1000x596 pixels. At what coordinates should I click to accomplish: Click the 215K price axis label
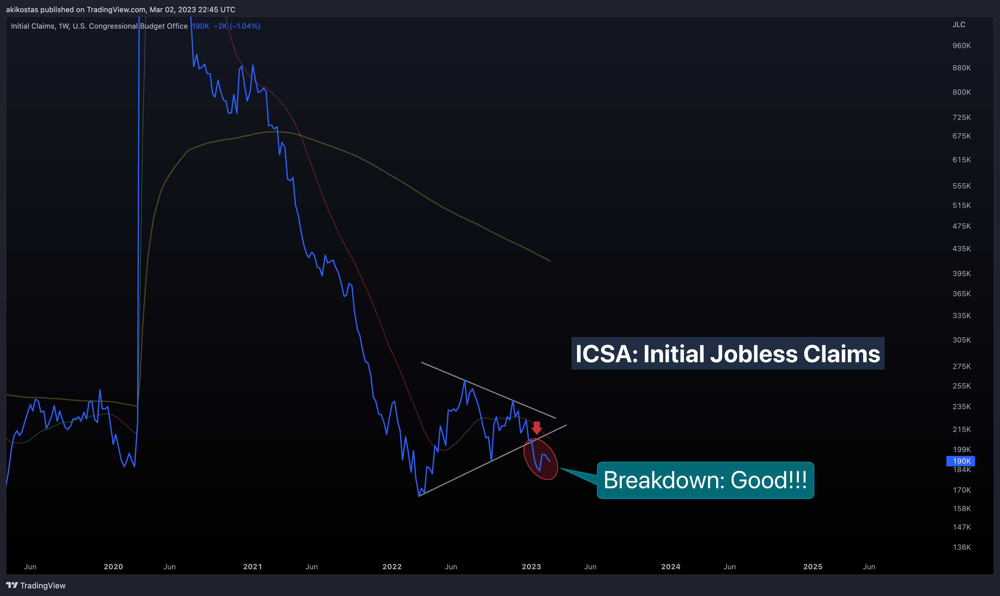pos(961,430)
